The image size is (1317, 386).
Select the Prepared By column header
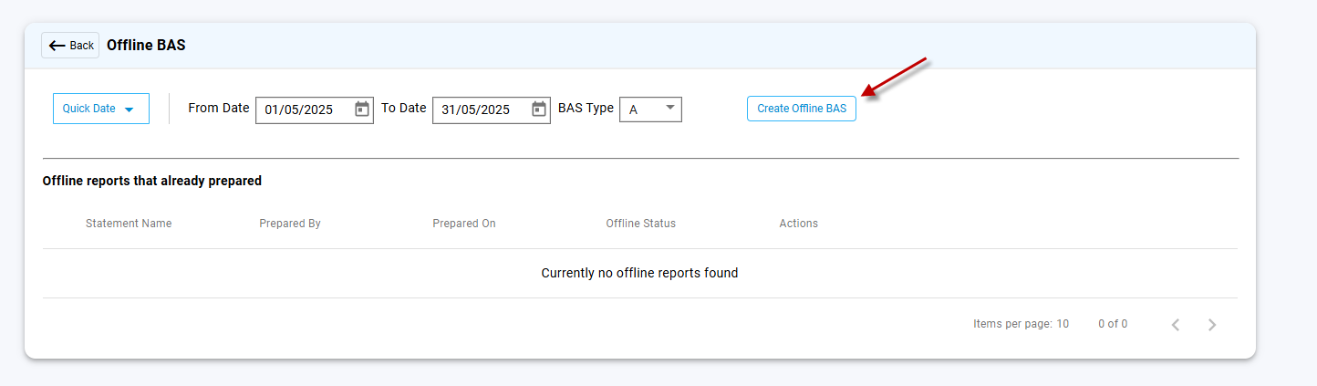pos(290,224)
